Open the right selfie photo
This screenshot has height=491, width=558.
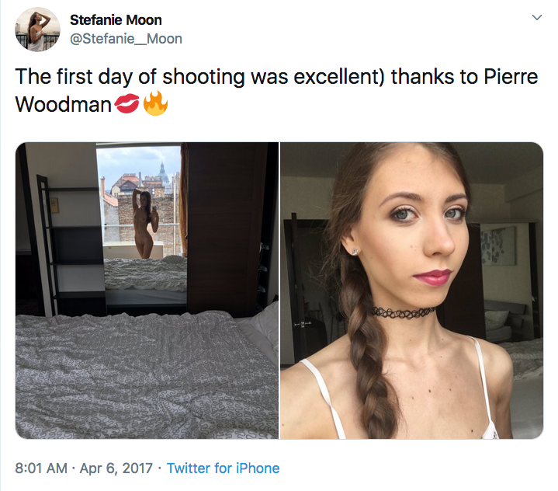click(411, 291)
